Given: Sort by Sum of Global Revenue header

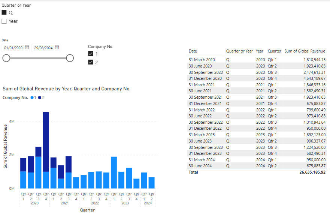Looking at the screenshot, I should pos(305,51).
